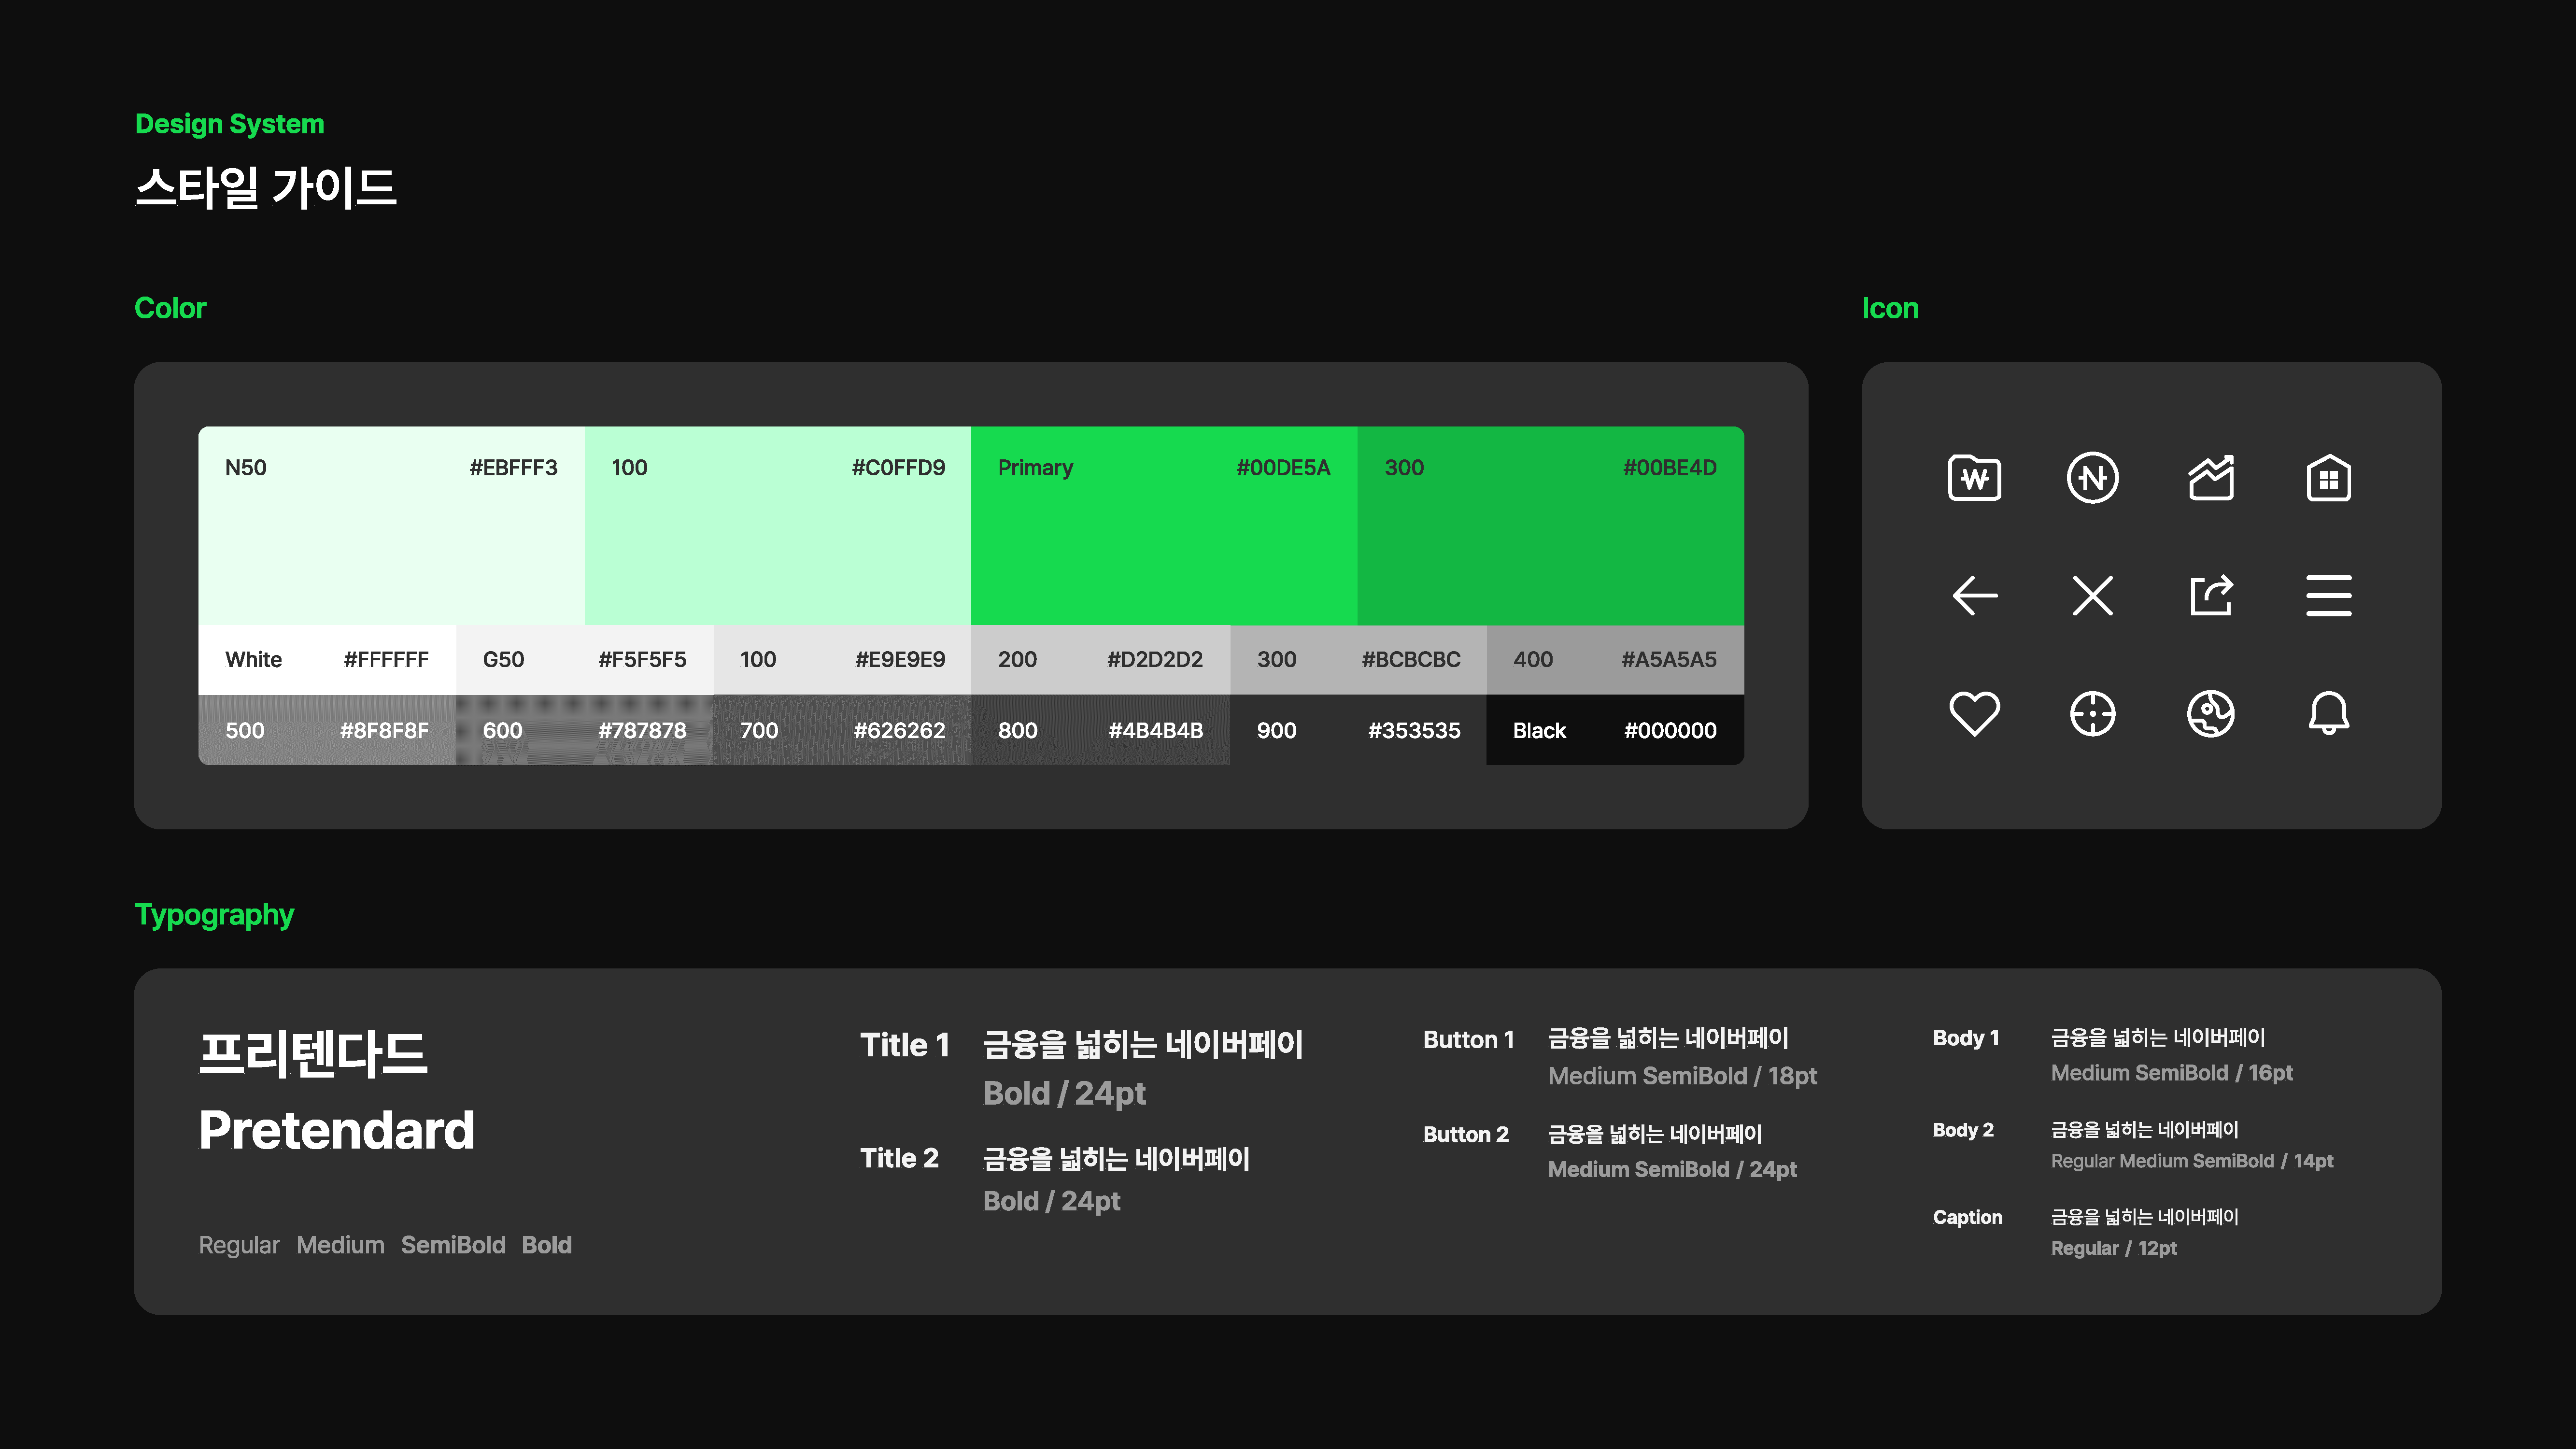The image size is (2576, 1449).
Task: Click the Title 1 style label
Action: coord(904,1045)
